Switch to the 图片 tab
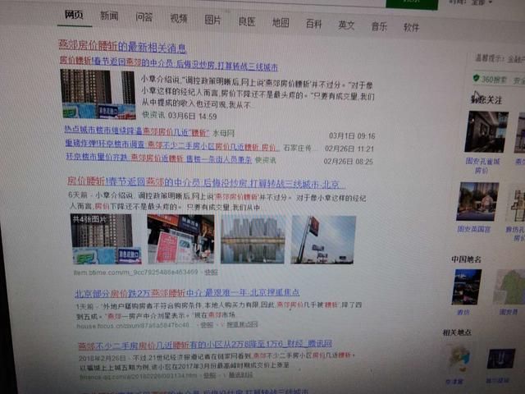Viewport: 525px width, 394px height. pyautogui.click(x=212, y=20)
